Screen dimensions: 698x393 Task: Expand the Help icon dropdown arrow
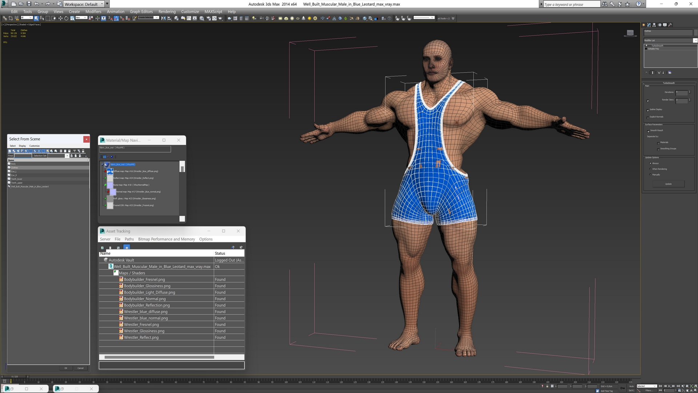pyautogui.click(x=643, y=4)
